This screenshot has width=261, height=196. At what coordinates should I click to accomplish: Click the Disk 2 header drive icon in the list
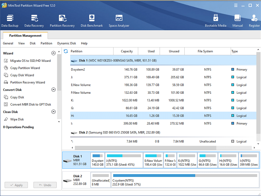click(x=74, y=133)
